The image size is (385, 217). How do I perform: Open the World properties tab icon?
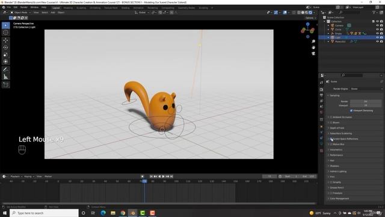[321, 112]
